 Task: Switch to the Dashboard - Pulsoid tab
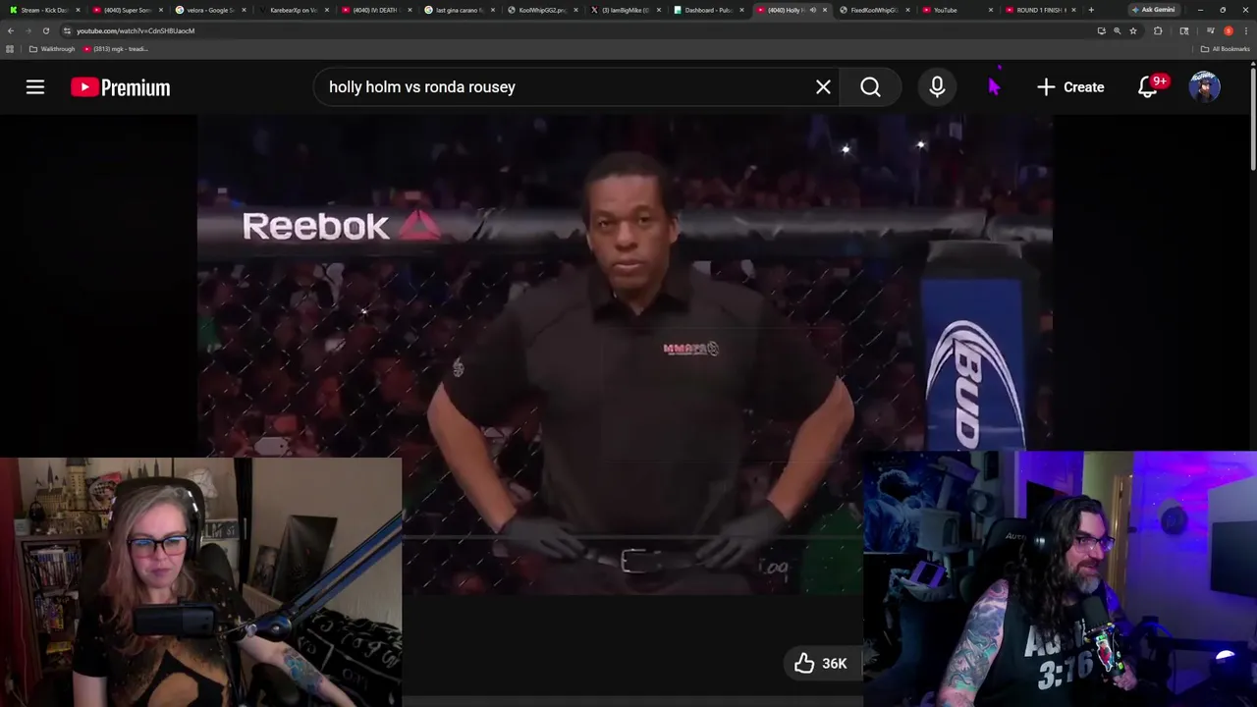pyautogui.click(x=706, y=10)
